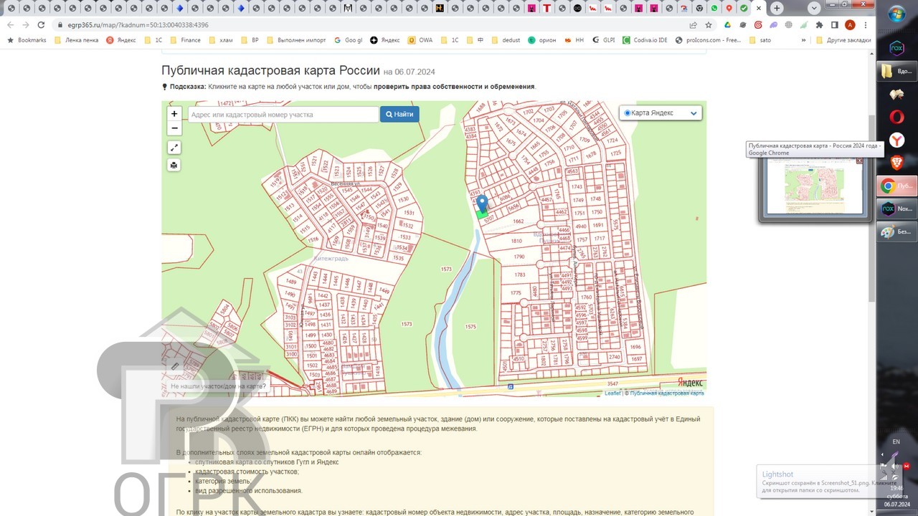Viewport: 918px width, 516px height.
Task: Click the page vertical scrollbar
Action: pyautogui.click(x=871, y=208)
